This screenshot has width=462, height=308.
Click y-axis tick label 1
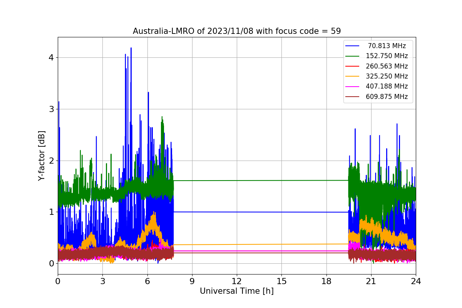coord(51,212)
